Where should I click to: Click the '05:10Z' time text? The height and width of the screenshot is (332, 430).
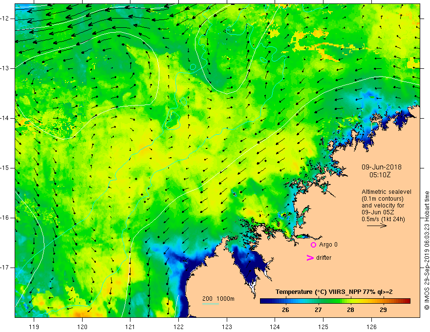tap(380, 175)
